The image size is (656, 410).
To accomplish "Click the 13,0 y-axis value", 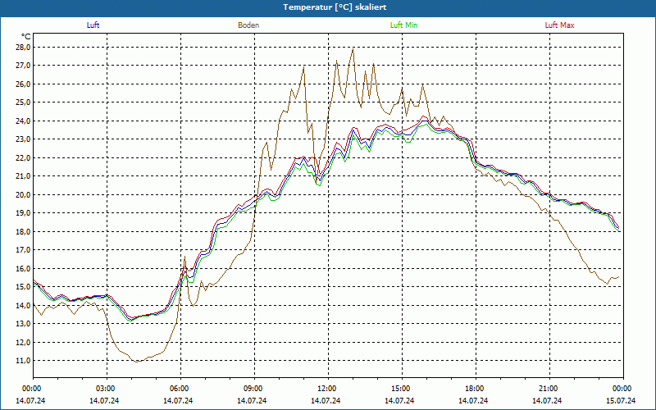I will [x=24, y=323].
